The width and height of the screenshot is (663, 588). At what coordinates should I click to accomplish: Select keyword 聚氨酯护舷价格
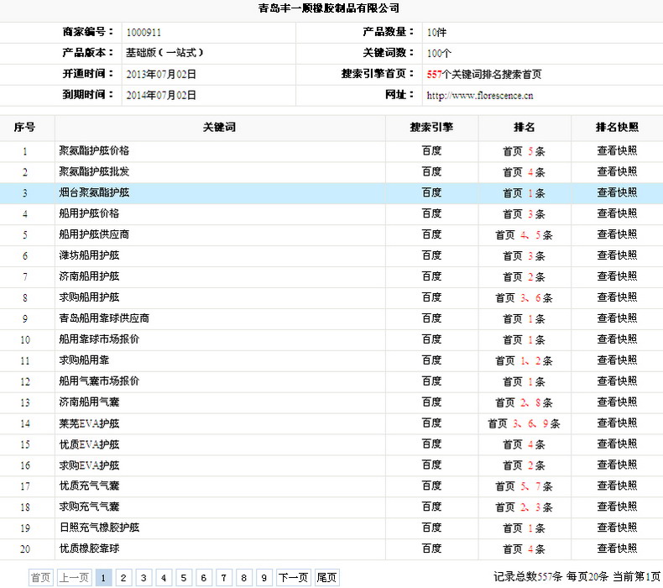click(94, 150)
